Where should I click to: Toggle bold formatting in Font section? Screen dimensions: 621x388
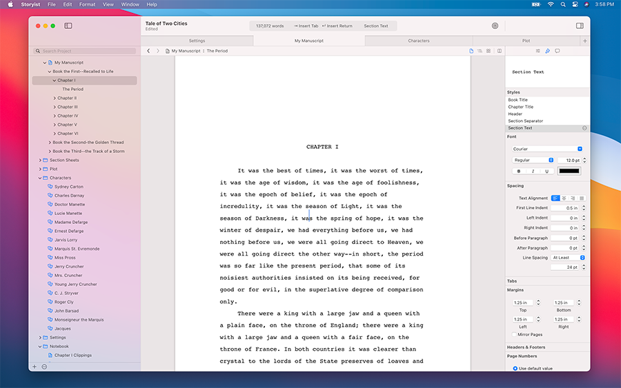click(x=519, y=172)
